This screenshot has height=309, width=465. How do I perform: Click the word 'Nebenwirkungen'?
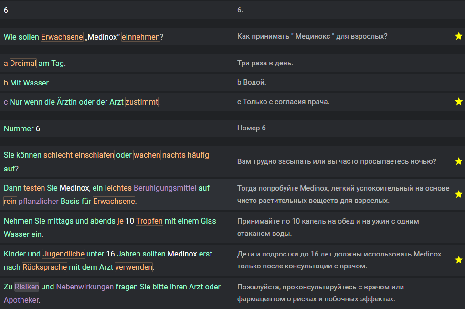[85, 287]
